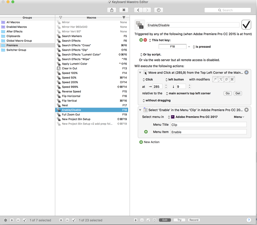Open 'Or by script' popup

[x=150, y=54]
